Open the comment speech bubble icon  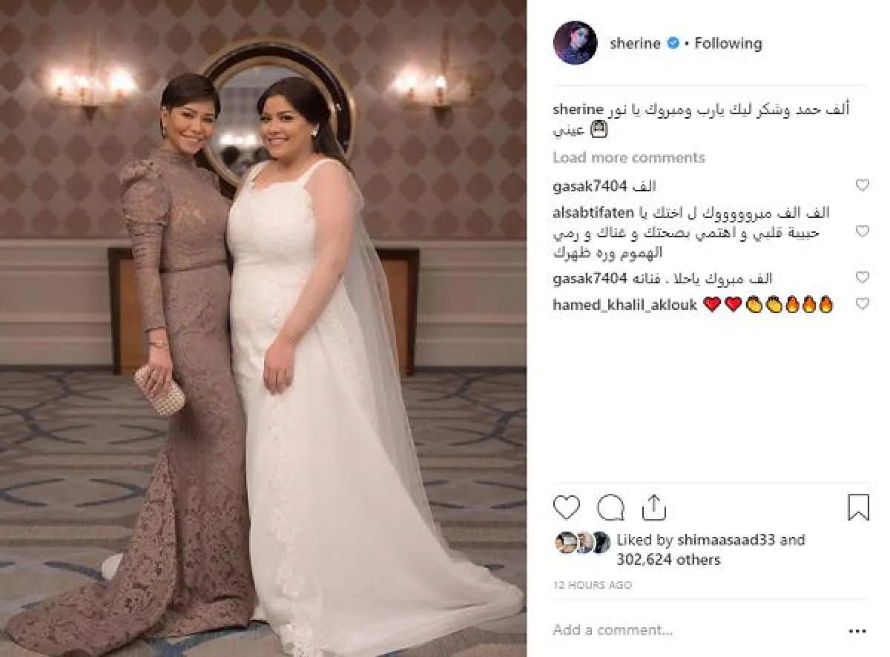tap(610, 508)
